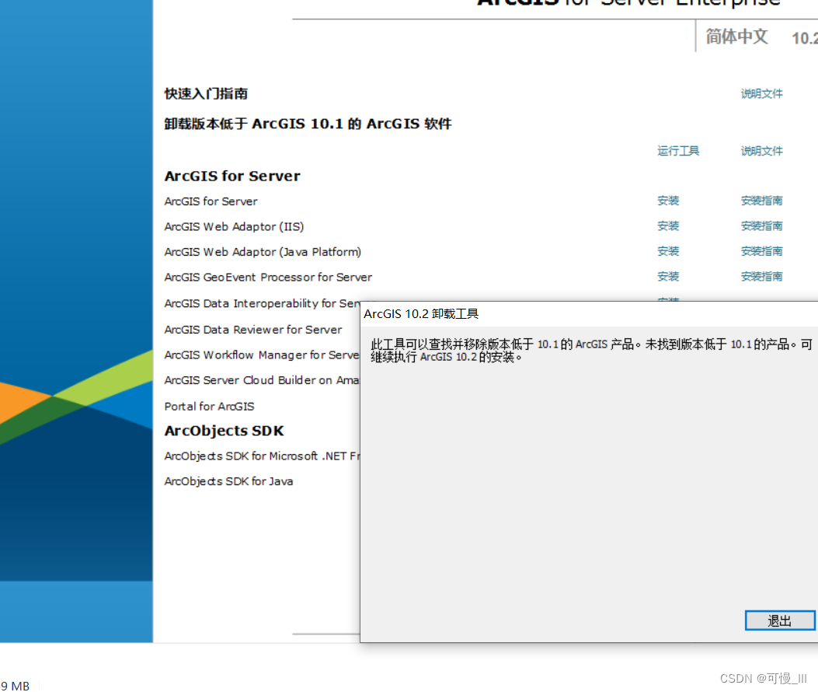The height and width of the screenshot is (692, 818).
Task: Click 卸载版本低于 ArcGIS 10.1 heading text
Action: pyautogui.click(x=308, y=124)
